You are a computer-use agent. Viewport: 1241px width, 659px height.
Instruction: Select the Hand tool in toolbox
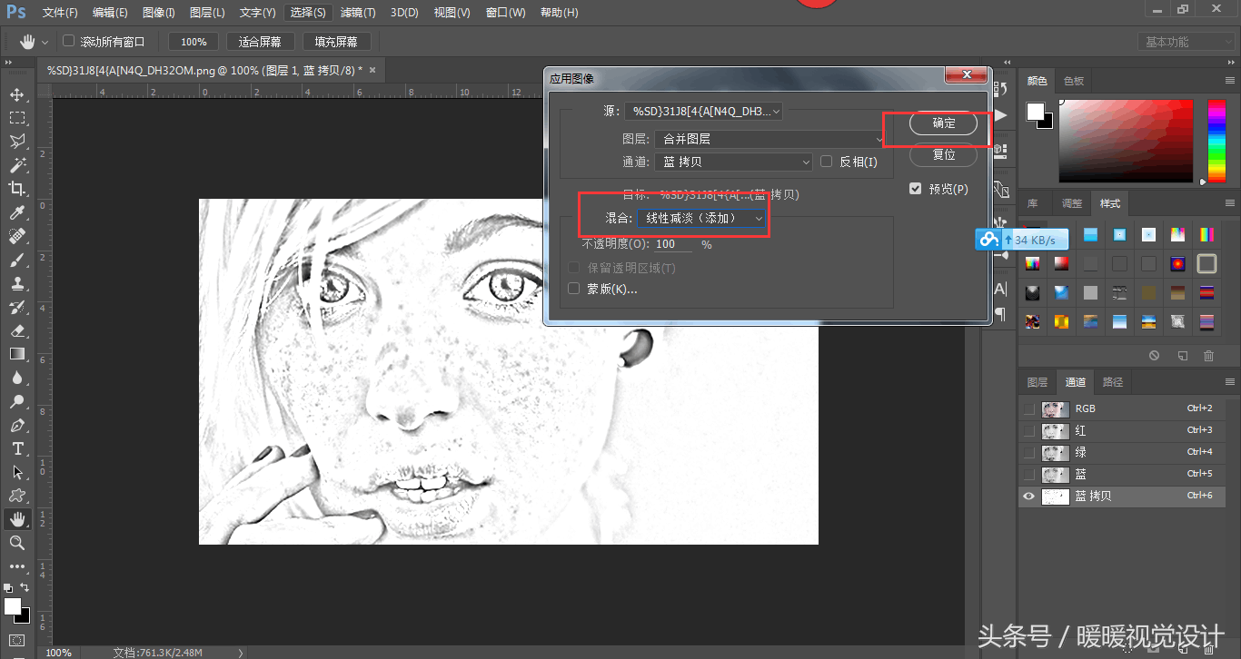[x=17, y=519]
